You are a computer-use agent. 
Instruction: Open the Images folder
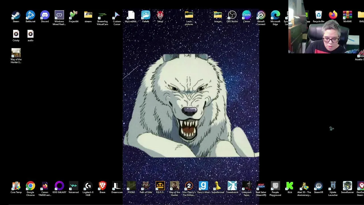(x=218, y=15)
